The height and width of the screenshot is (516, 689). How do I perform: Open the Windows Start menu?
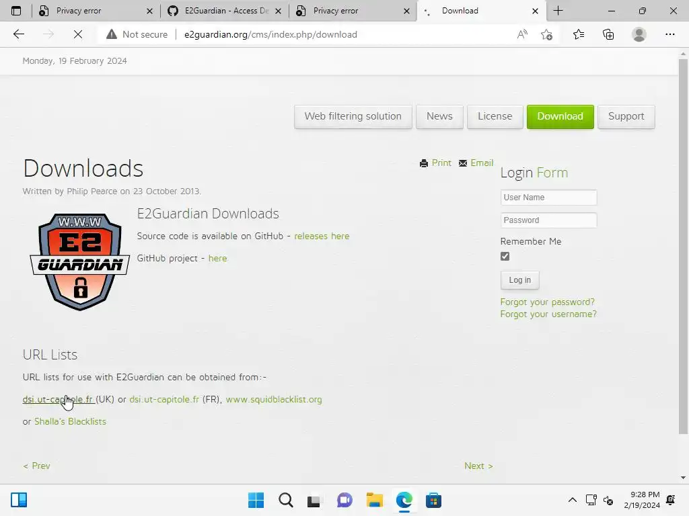[x=256, y=500]
